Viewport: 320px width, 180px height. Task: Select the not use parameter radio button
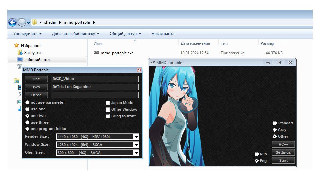[27, 102]
